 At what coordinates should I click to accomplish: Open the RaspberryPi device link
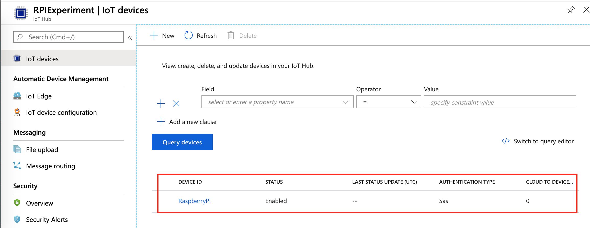[x=195, y=201]
